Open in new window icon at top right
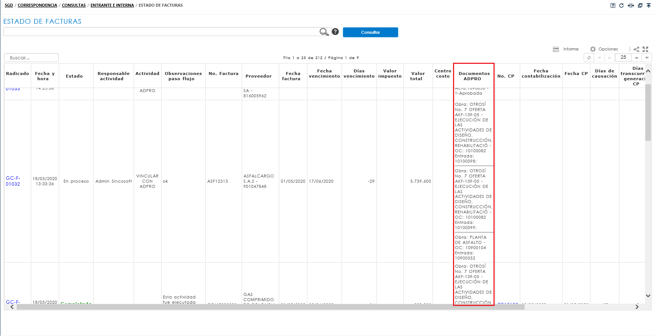Image resolution: width=655 pixels, height=336 pixels. pyautogui.click(x=640, y=6)
